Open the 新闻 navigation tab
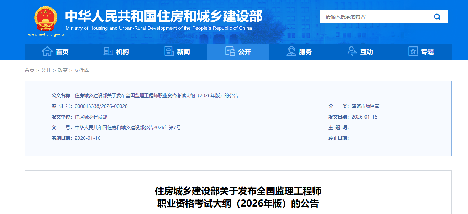This screenshot has height=214, width=468. (x=183, y=52)
